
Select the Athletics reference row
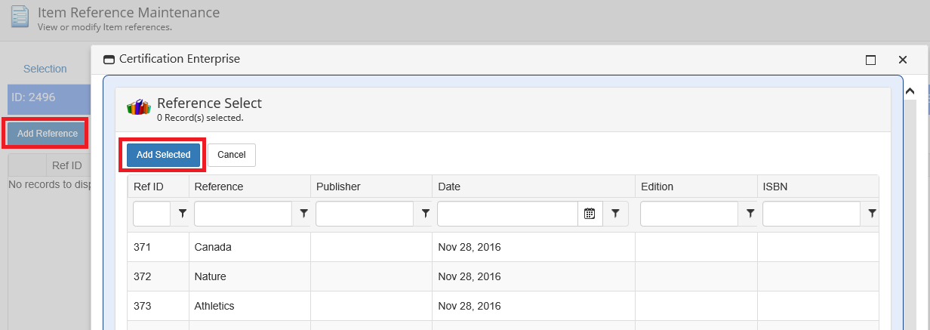tap(214, 306)
